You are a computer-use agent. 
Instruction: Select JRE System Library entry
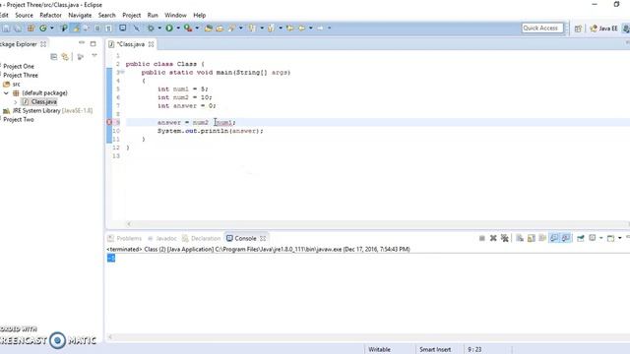click(48, 111)
